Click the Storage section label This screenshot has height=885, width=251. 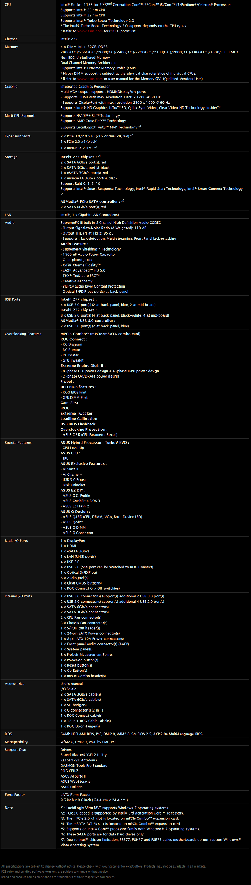(11, 157)
